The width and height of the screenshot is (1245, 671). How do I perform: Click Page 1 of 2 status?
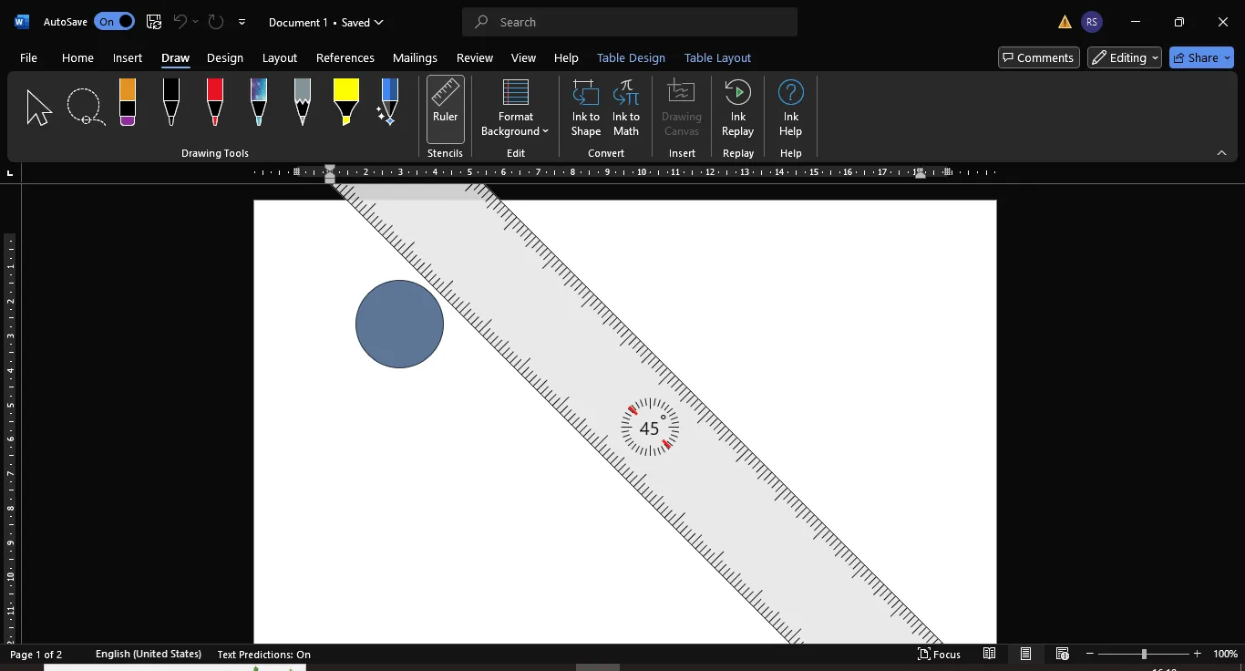tap(36, 655)
